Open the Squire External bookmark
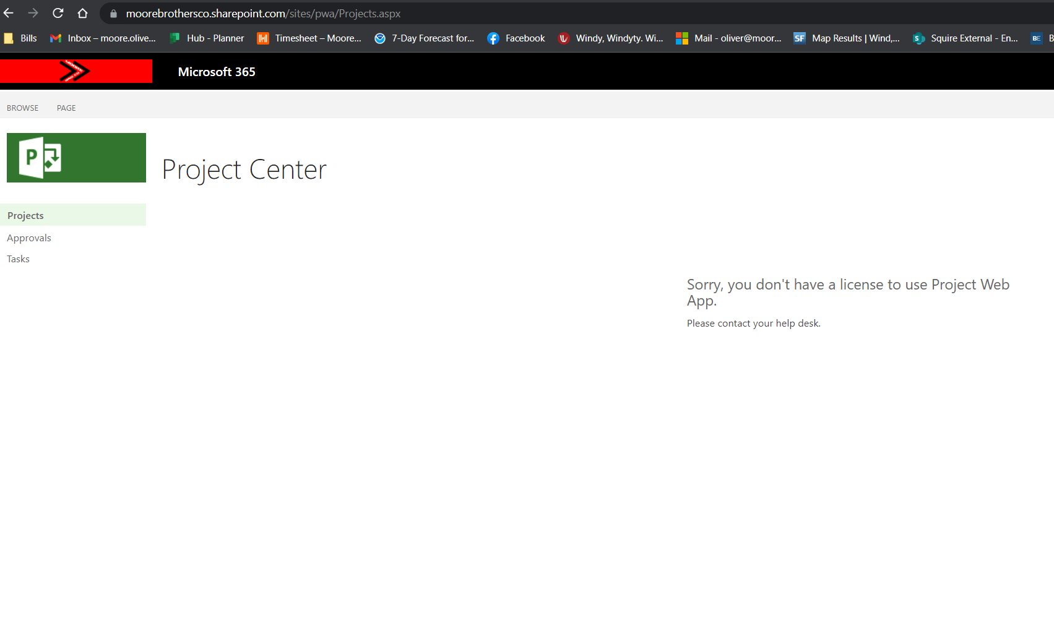 coord(965,38)
